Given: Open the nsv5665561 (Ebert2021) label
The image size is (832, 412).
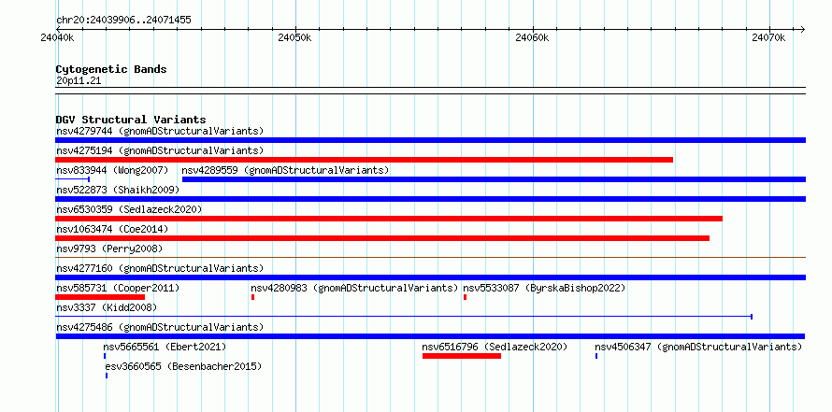Looking at the screenshot, I should [165, 347].
